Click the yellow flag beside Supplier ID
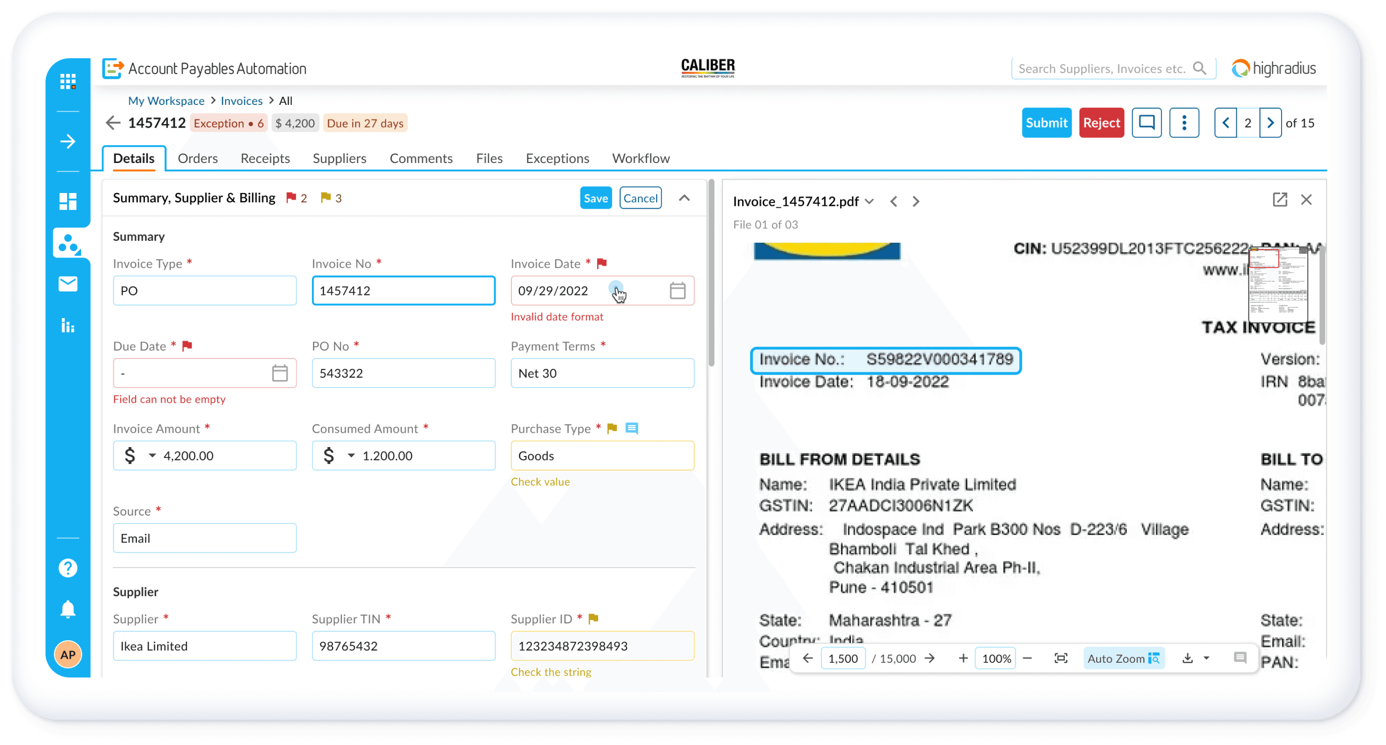1386x745 pixels. (593, 618)
